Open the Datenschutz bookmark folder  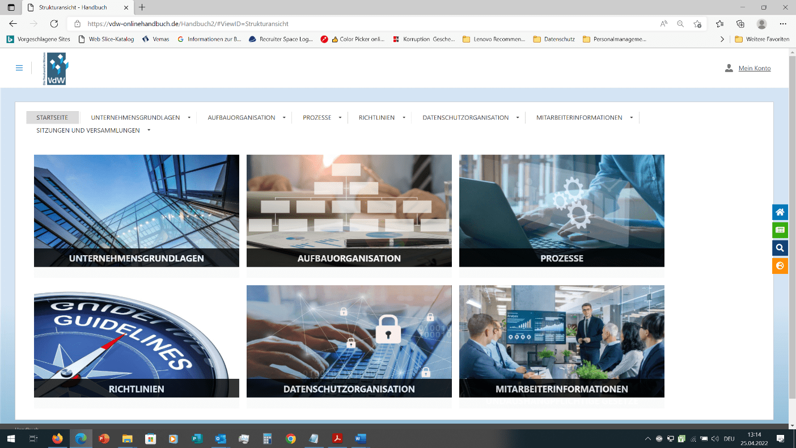click(554, 39)
